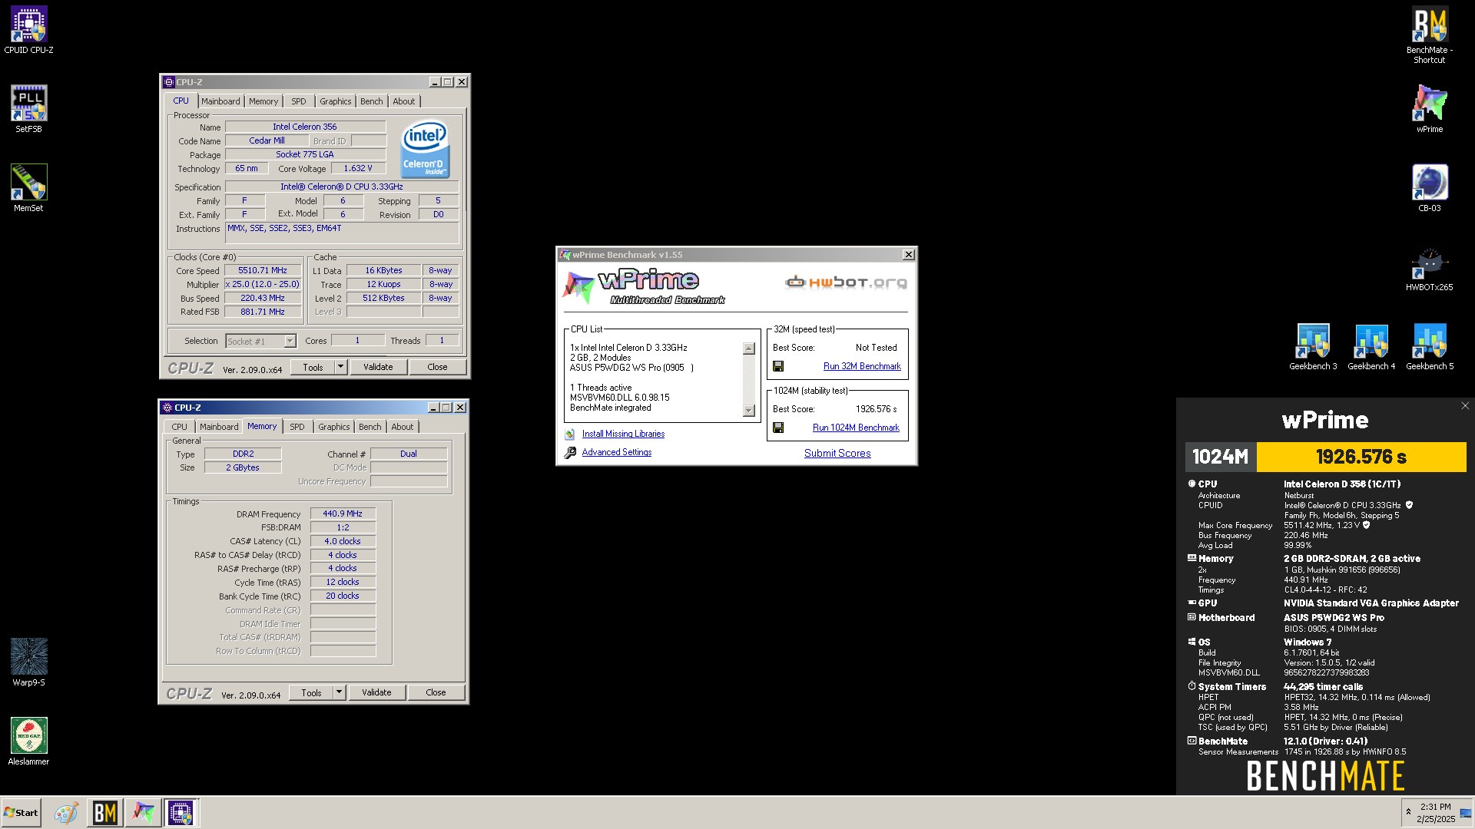
Task: Click the Install Missing Libraries icon
Action: click(570, 434)
